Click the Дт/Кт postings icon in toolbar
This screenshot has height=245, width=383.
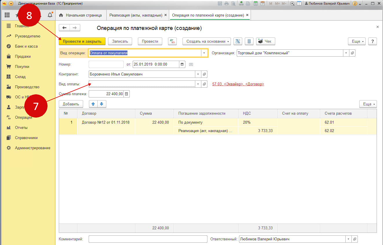tap(172, 42)
